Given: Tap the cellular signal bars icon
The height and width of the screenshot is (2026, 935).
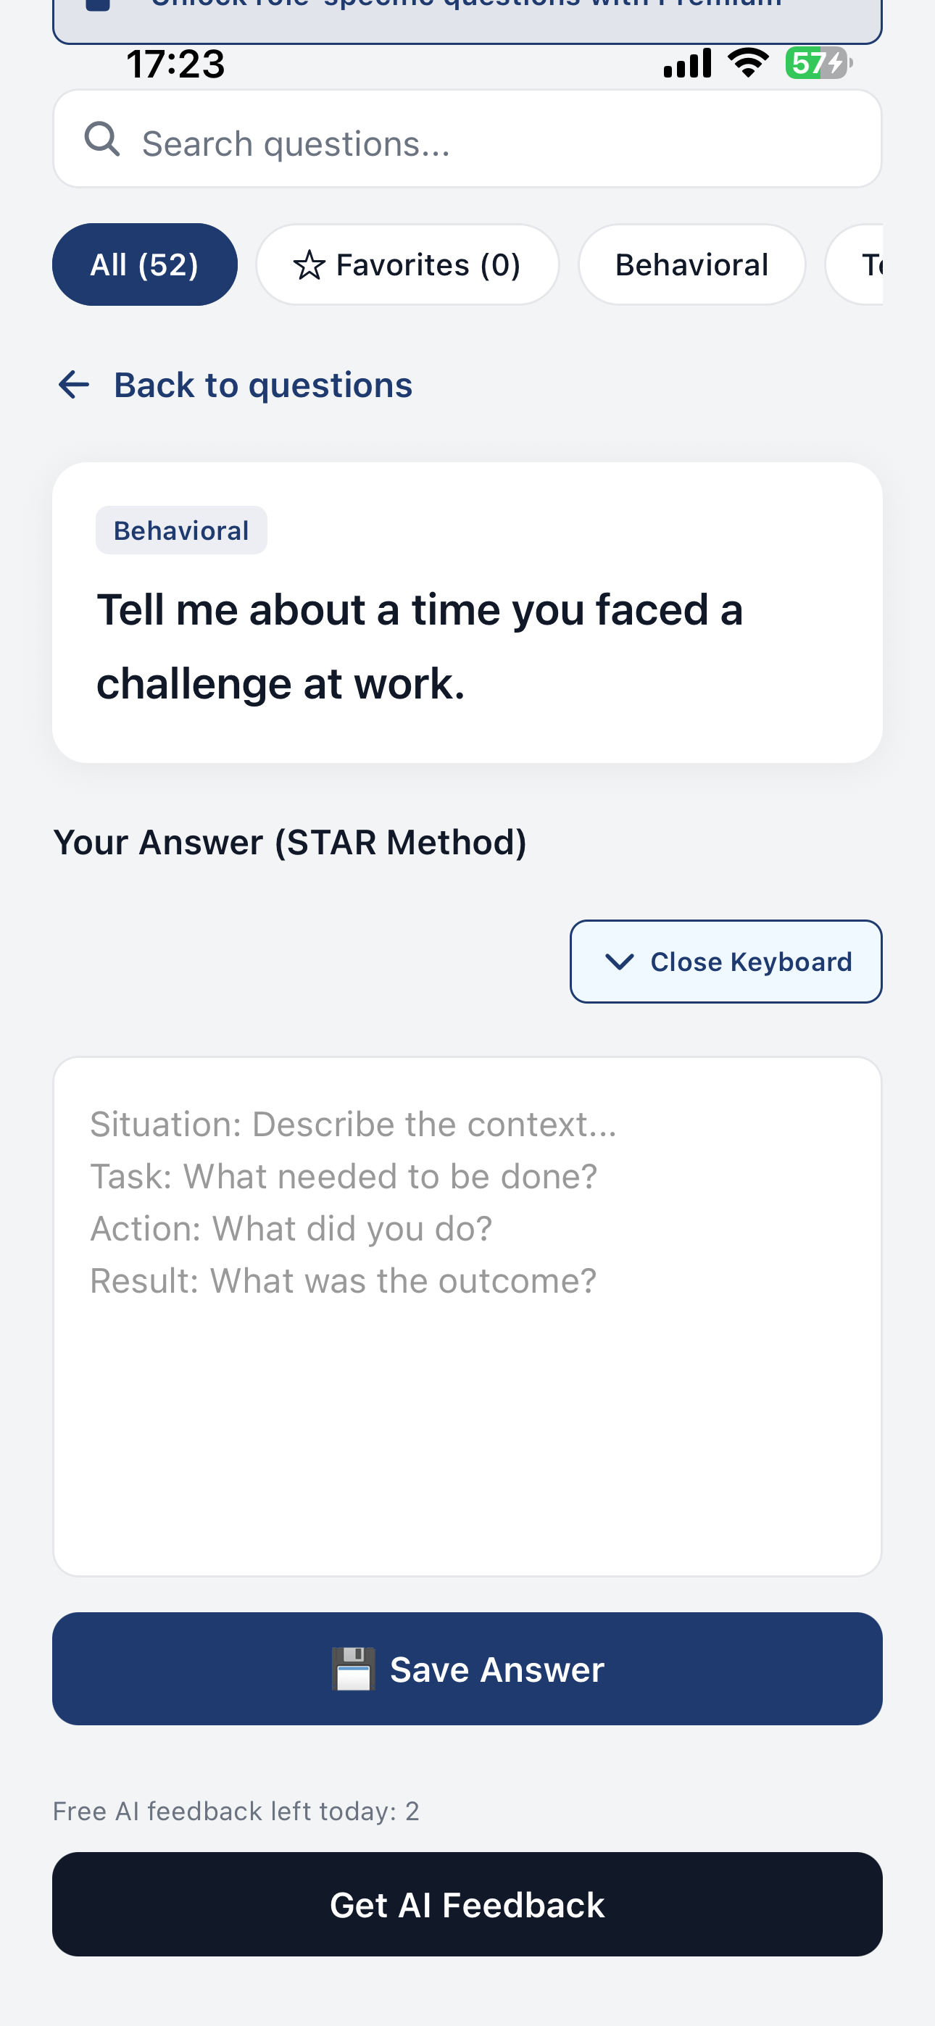Looking at the screenshot, I should (687, 63).
